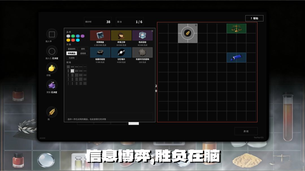
Task: Pick the 灰度时代的回响 medallion collectible
Action: click(x=142, y=52)
